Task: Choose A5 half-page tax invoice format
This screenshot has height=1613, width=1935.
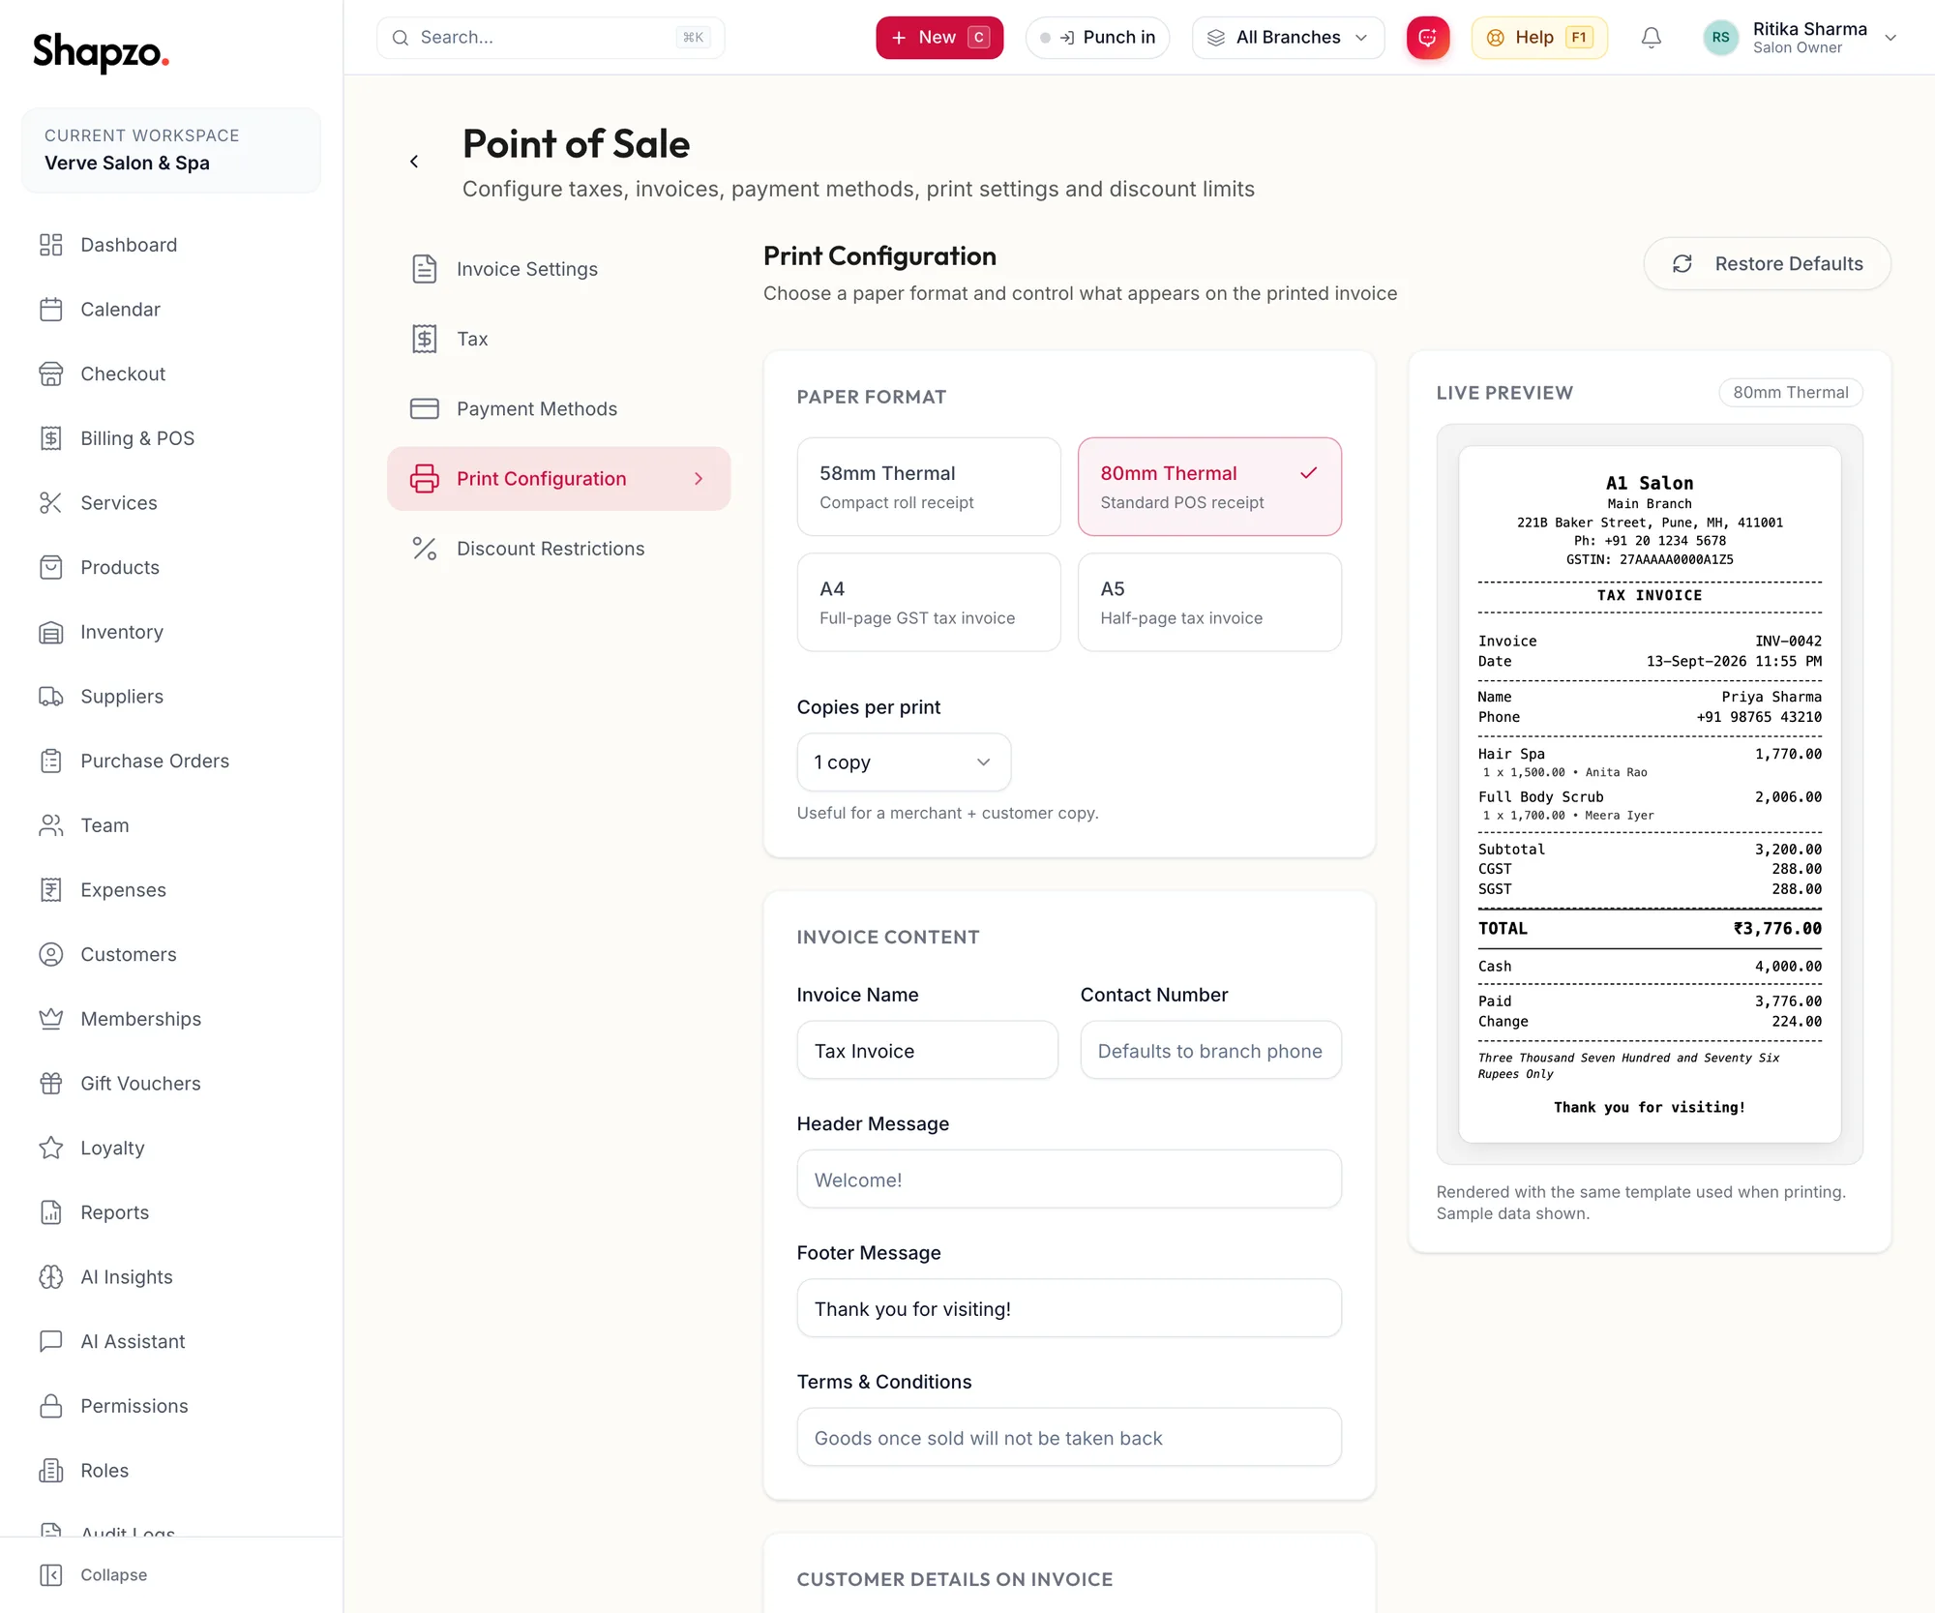Action: (1209, 602)
